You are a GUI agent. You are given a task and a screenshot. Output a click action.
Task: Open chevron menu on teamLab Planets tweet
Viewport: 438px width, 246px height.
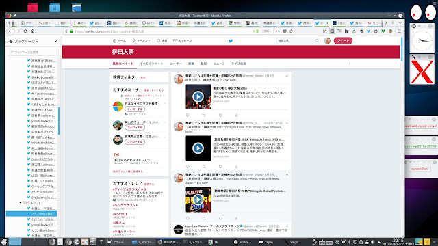[x=287, y=226]
